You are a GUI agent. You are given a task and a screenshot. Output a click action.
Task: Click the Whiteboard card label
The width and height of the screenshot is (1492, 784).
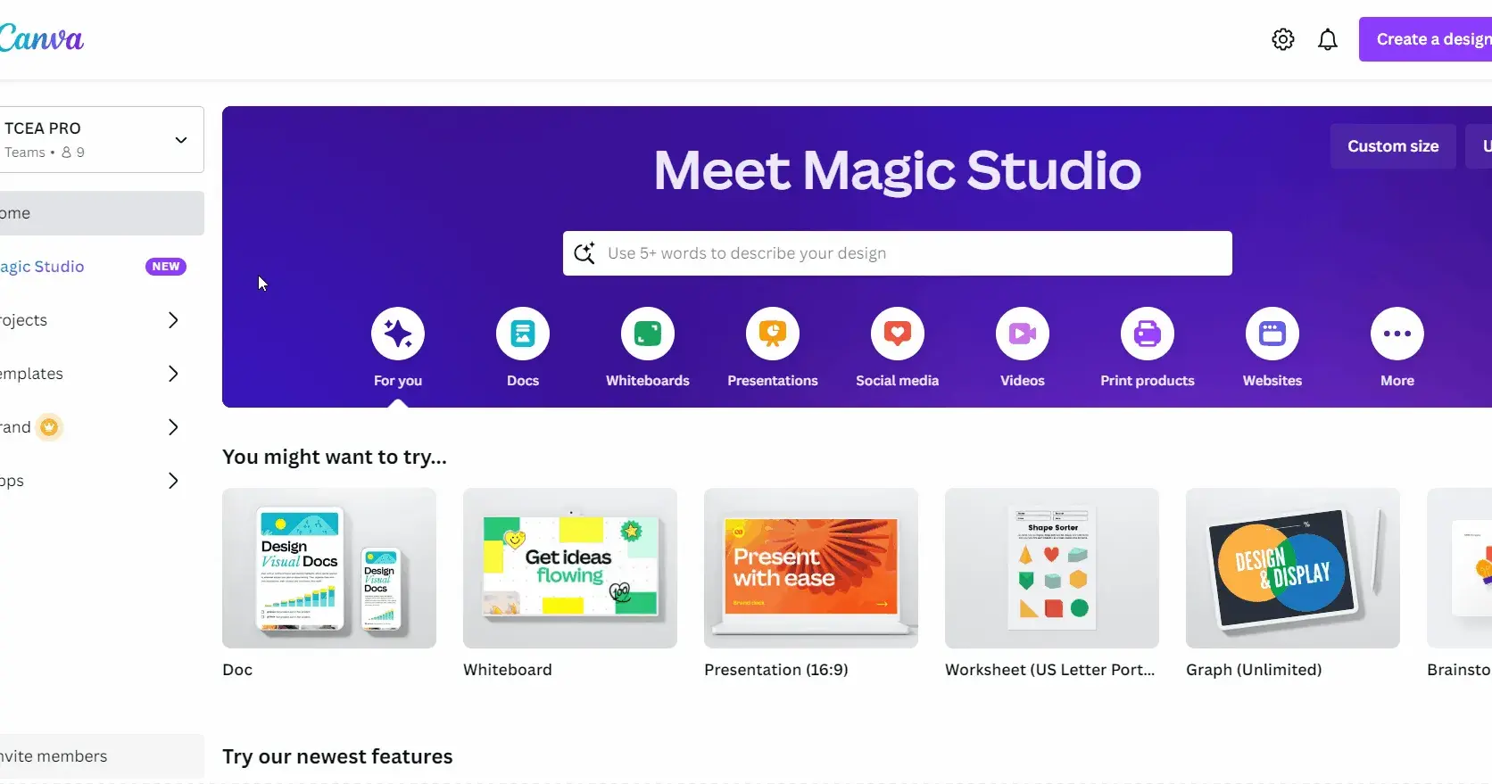tap(508, 670)
